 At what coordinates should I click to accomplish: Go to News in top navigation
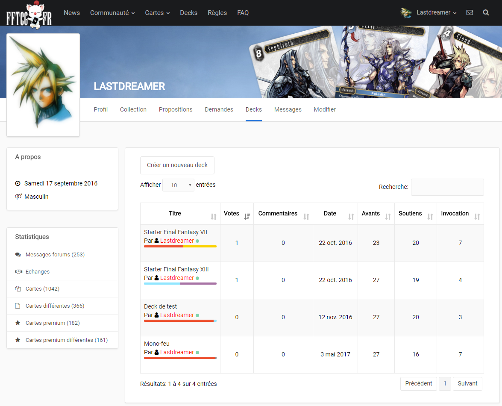point(72,13)
